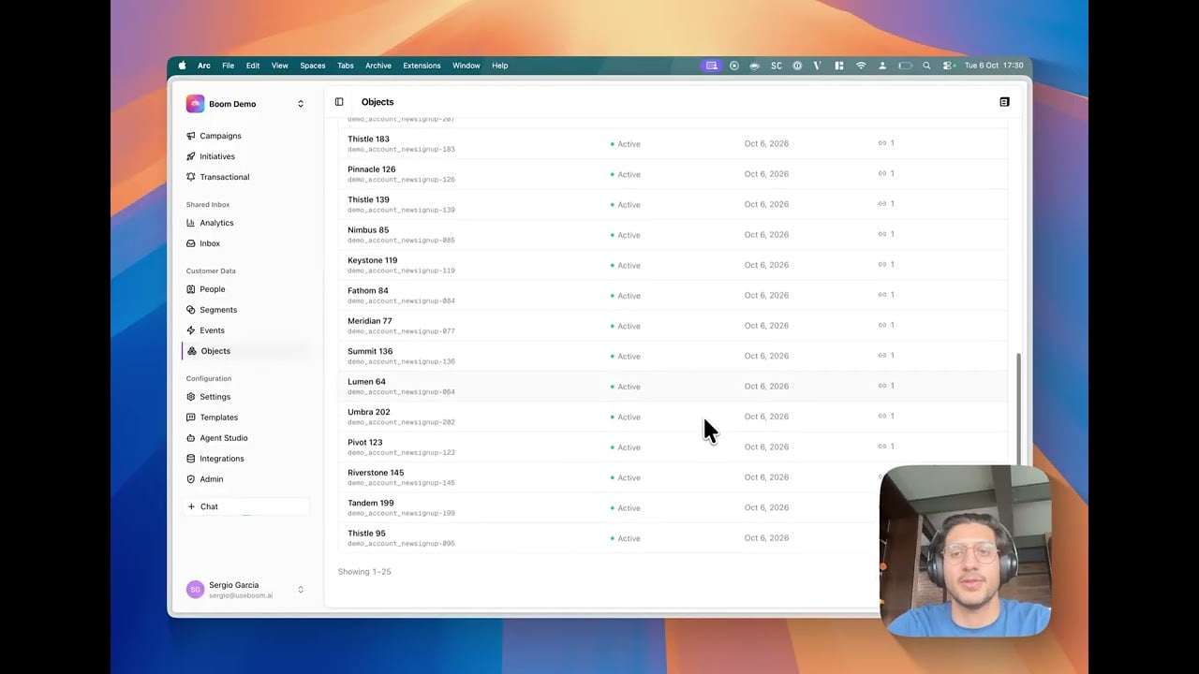Open the Riverstone 145 object

point(376,473)
